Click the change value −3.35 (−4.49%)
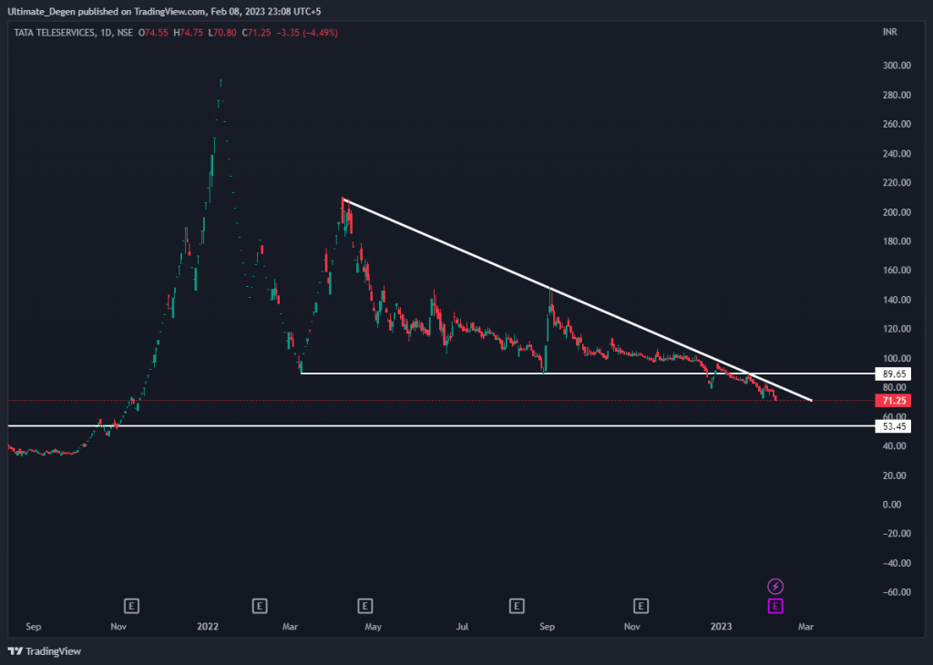 tap(308, 33)
